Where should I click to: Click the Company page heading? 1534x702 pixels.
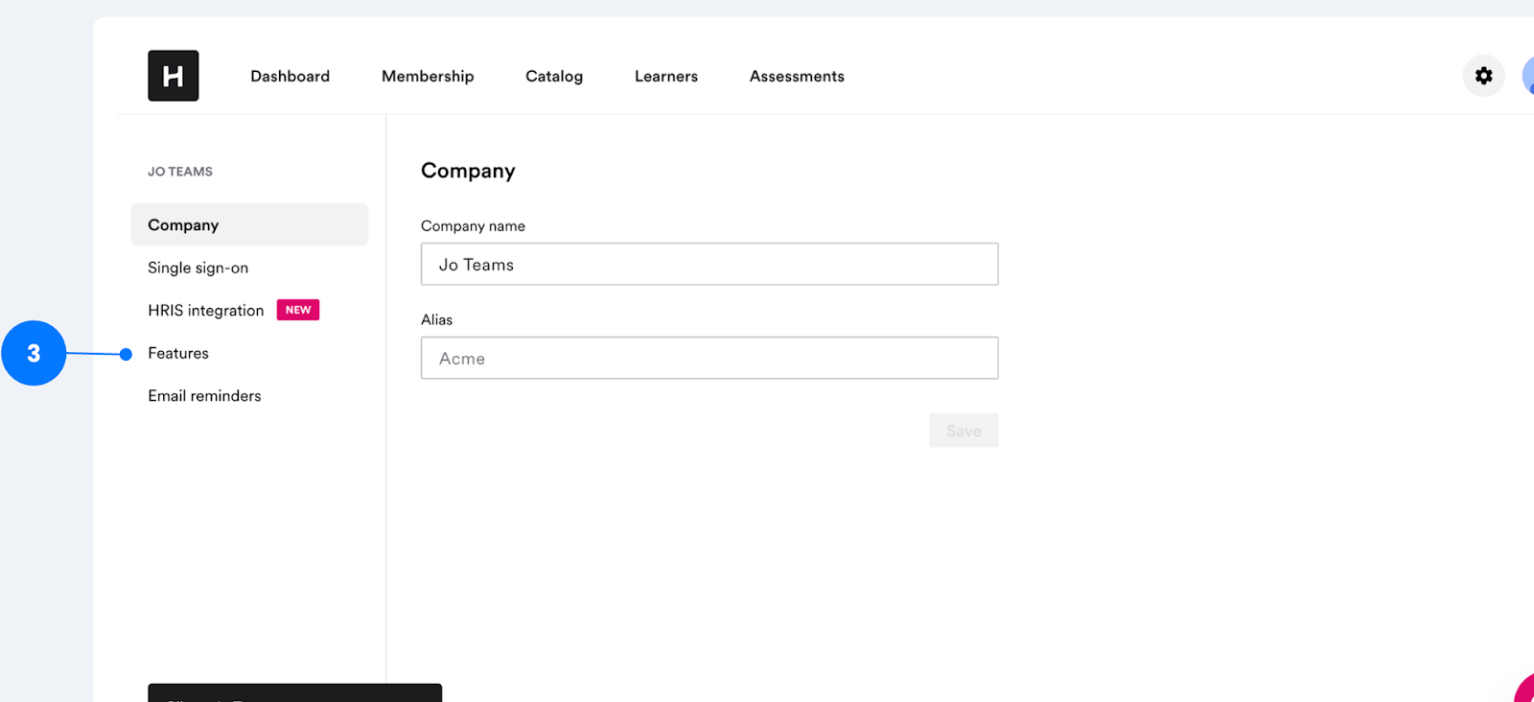pos(468,171)
